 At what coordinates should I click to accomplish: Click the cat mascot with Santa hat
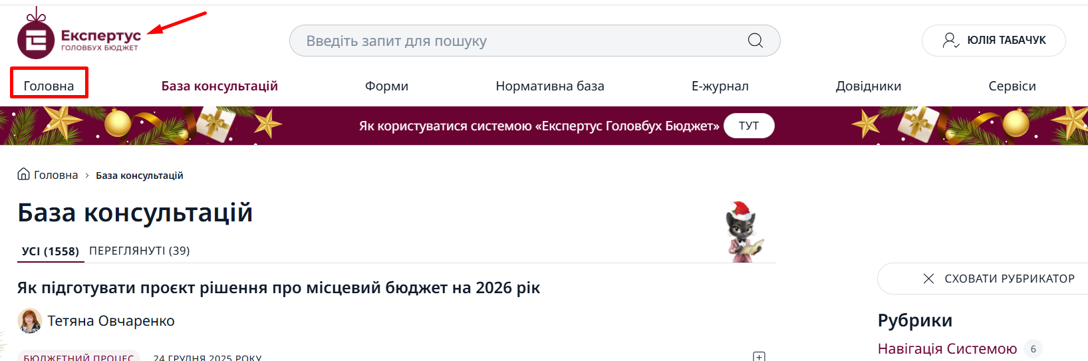744,232
